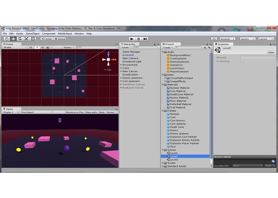Expand the Enemy spawners object
This screenshot has height=198, width=278.
click(121, 78)
